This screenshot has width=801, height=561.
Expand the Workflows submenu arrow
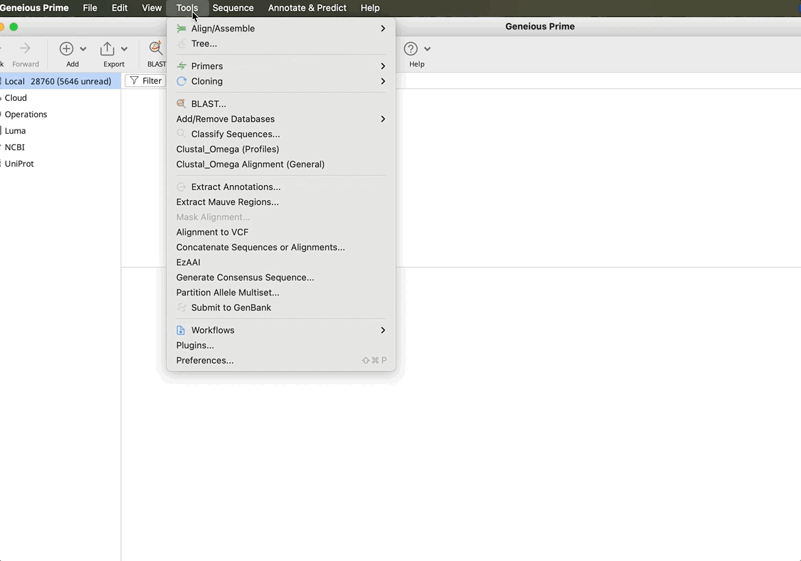click(383, 330)
